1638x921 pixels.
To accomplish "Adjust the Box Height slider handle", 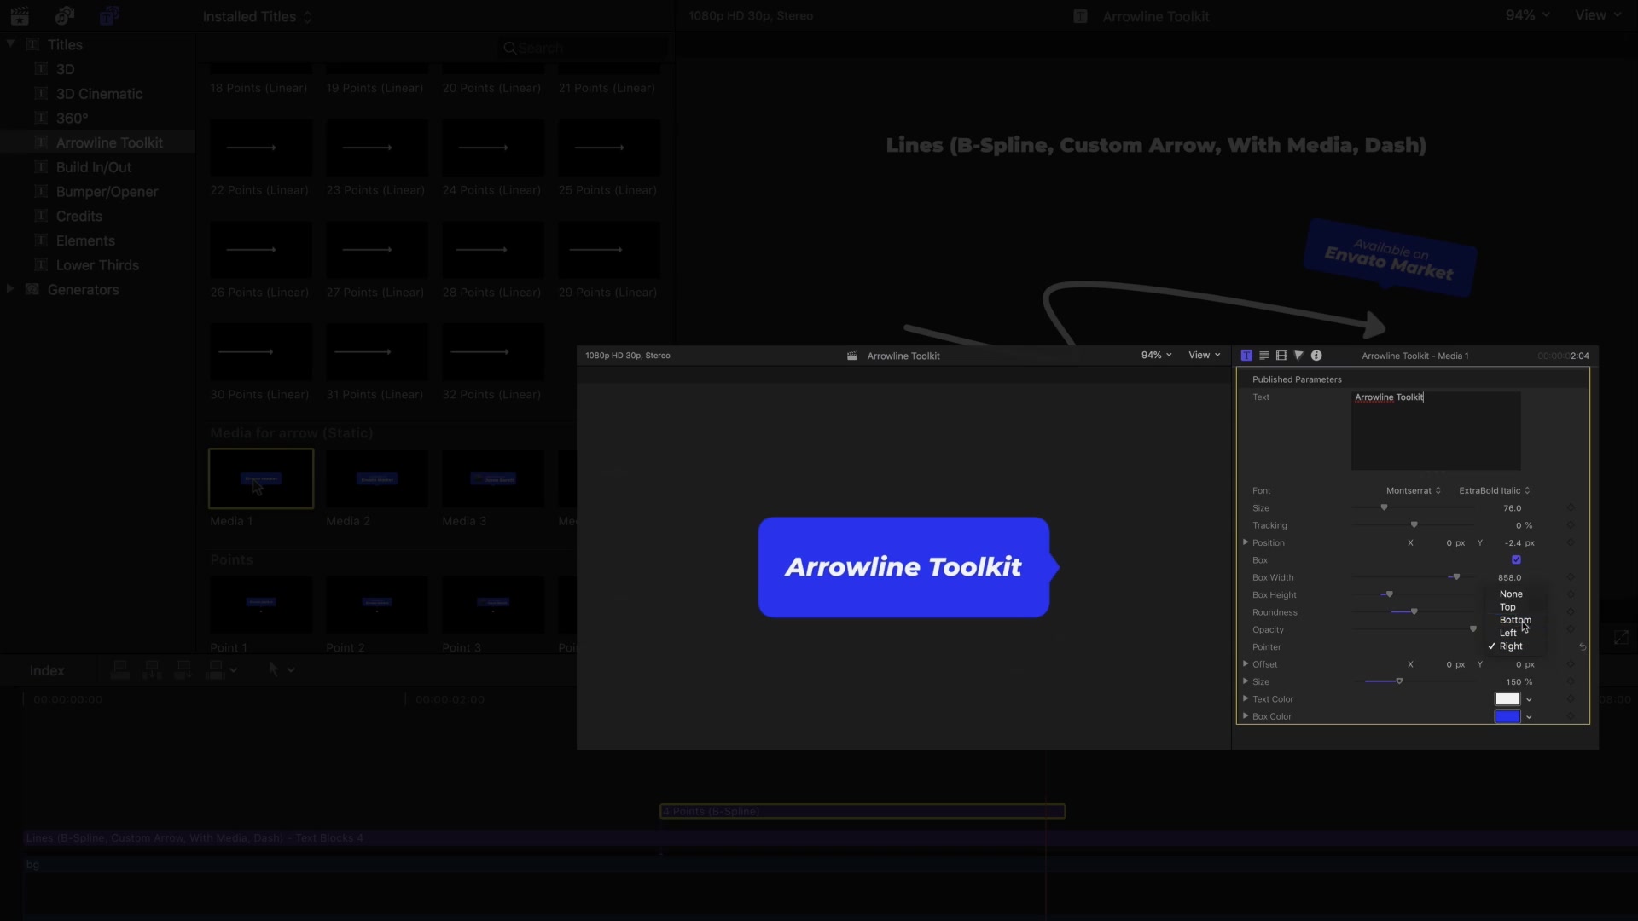I will click(x=1389, y=594).
